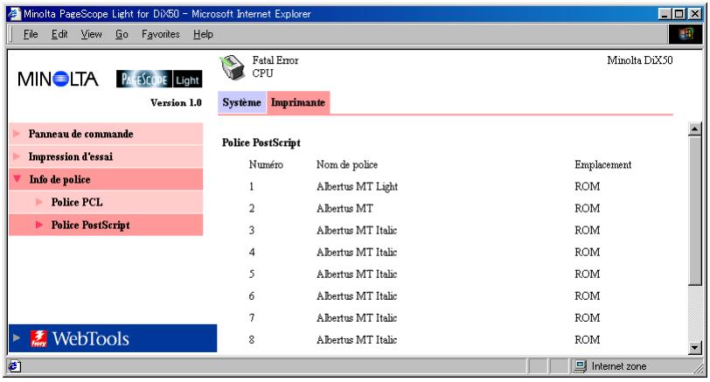Open WebTools link

(91, 338)
